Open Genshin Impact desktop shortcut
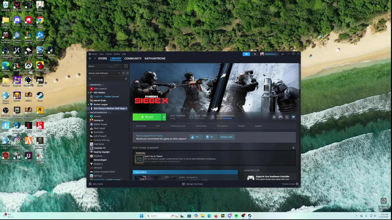Viewport: 392px width, 220px height. [40, 7]
